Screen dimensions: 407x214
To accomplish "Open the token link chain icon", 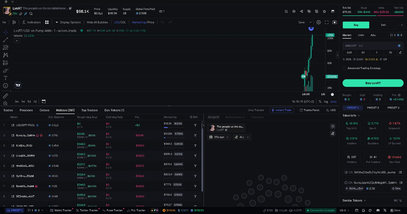I will [21, 14].
